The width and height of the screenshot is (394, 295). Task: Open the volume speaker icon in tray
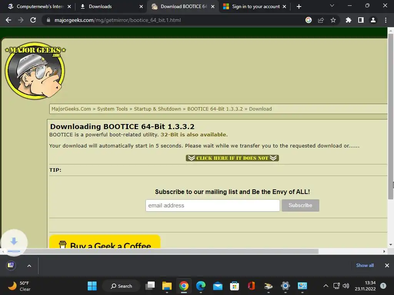click(346, 286)
